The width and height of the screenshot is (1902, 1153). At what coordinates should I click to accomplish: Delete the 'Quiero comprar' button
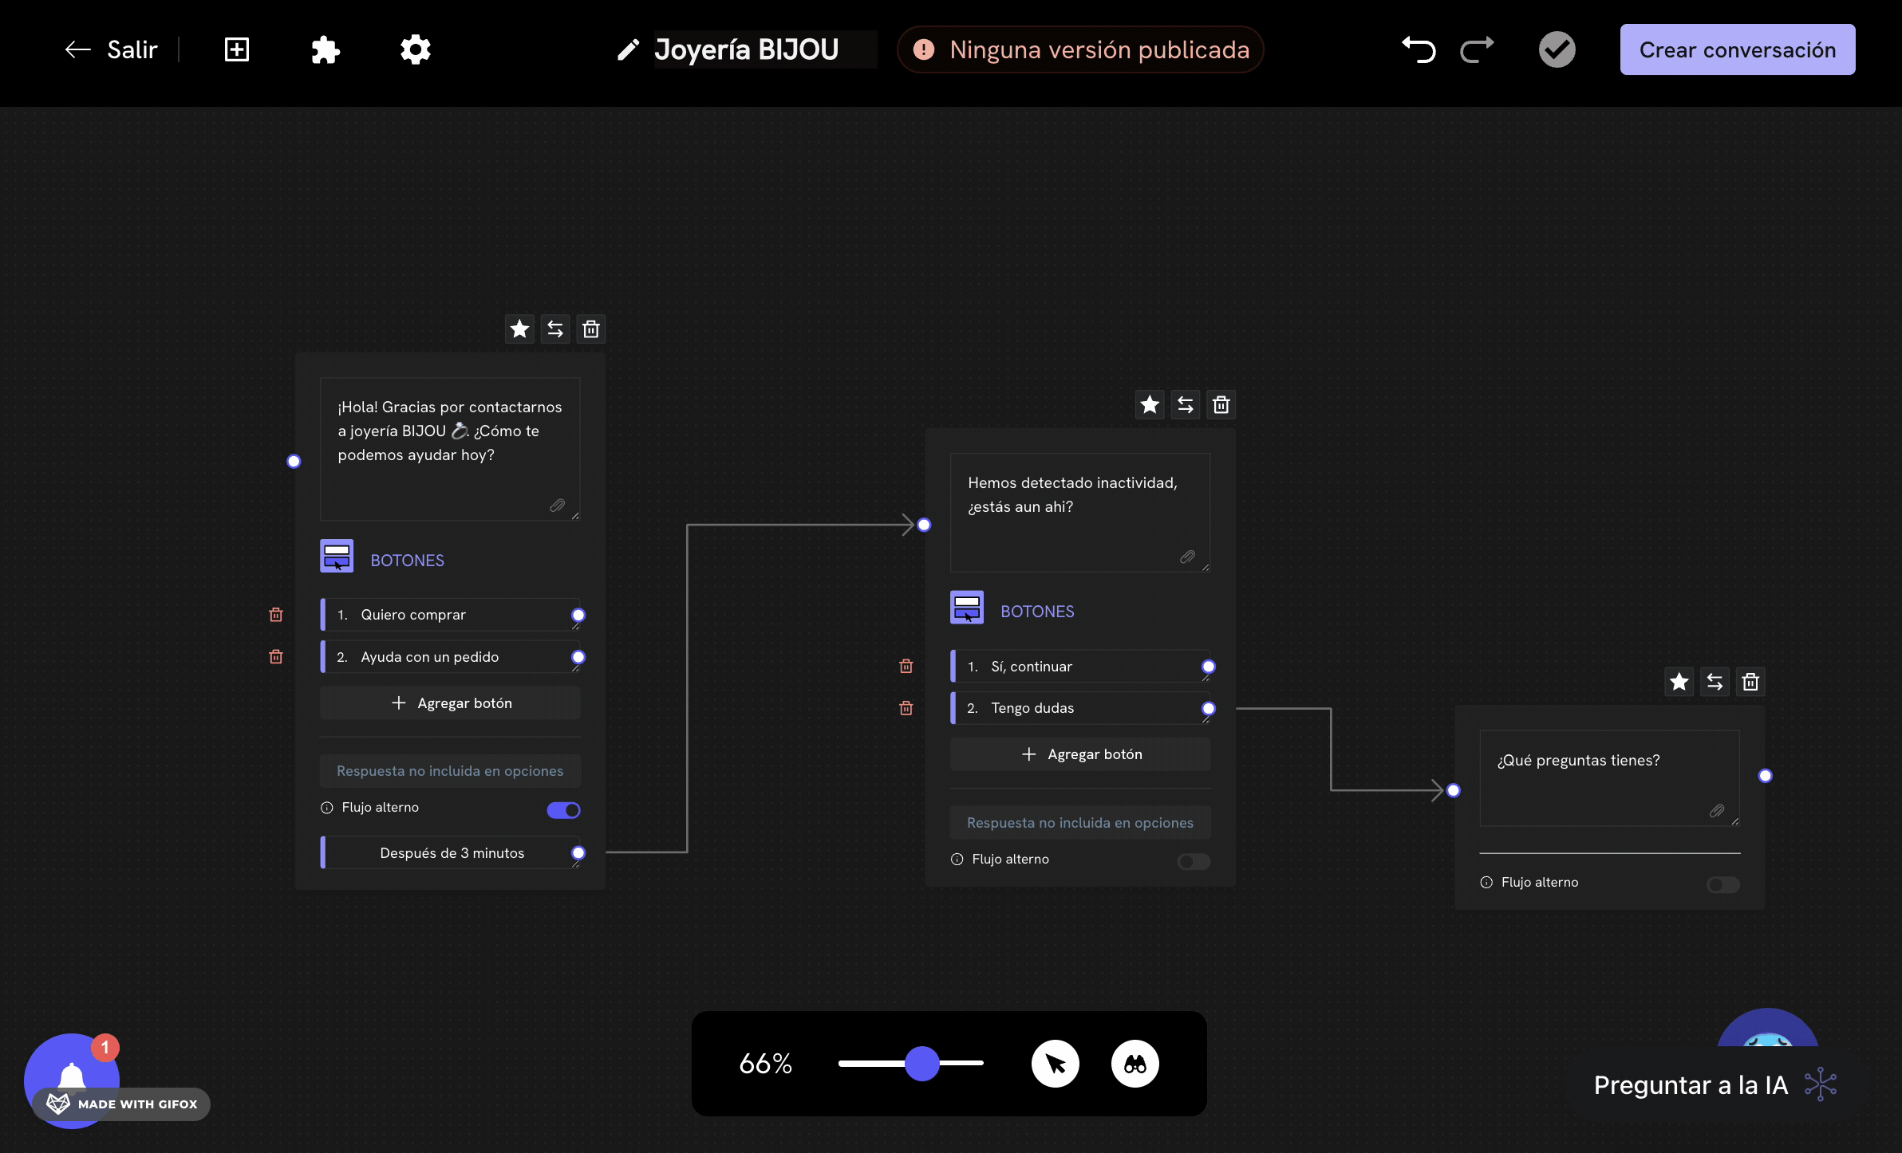tap(276, 615)
